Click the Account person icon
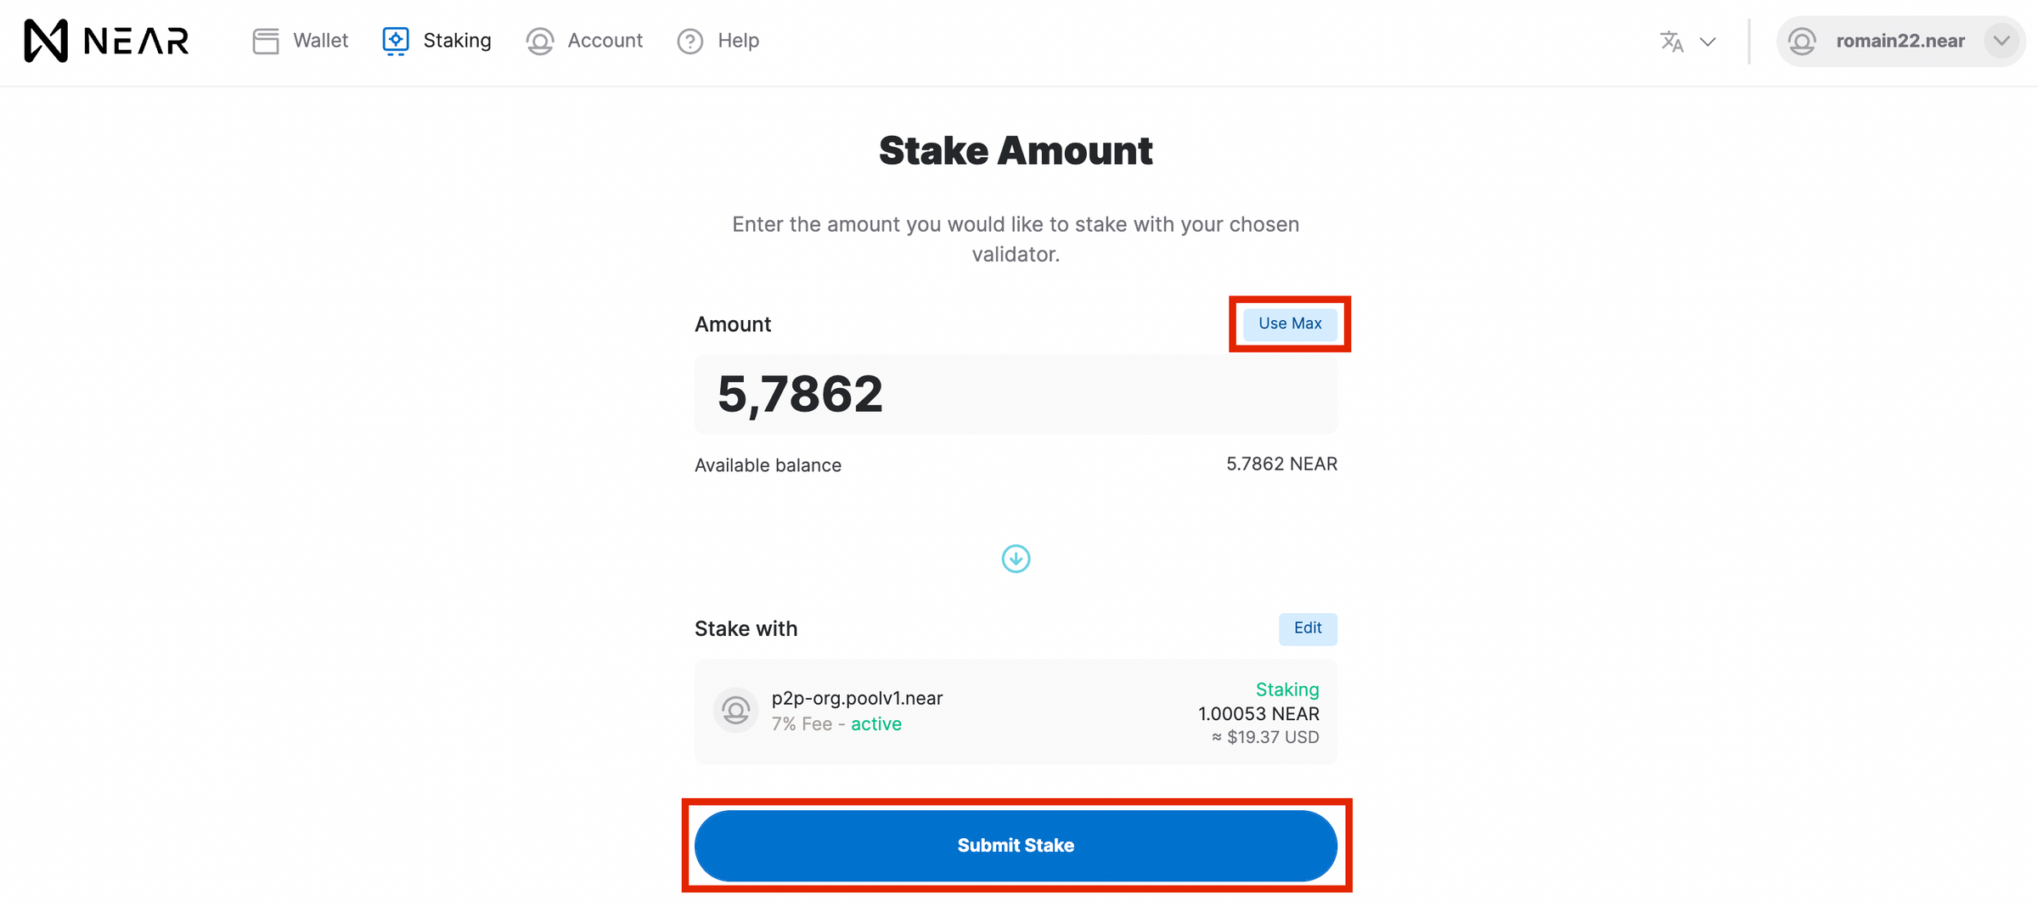The height and width of the screenshot is (906, 2038). coord(539,41)
